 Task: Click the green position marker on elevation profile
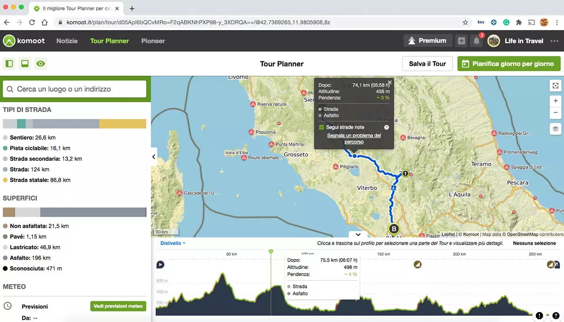pyautogui.click(x=271, y=252)
